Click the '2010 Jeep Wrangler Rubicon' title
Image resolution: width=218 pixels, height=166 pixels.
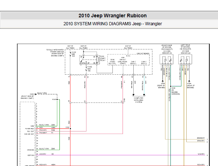pyautogui.click(x=112, y=16)
